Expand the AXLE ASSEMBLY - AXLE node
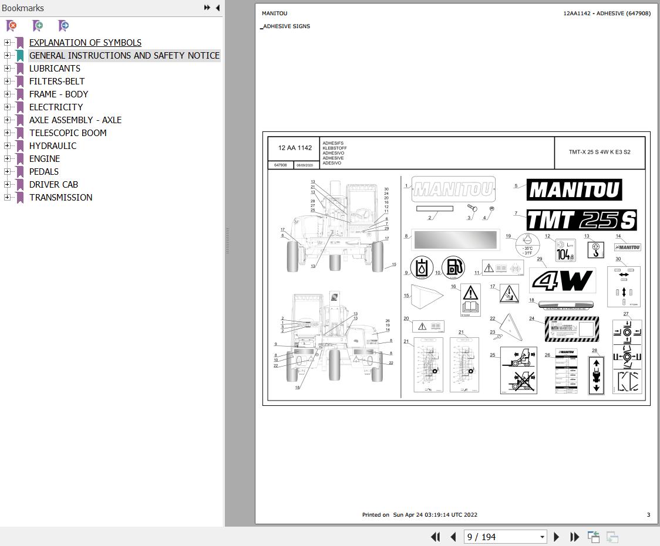 point(6,120)
